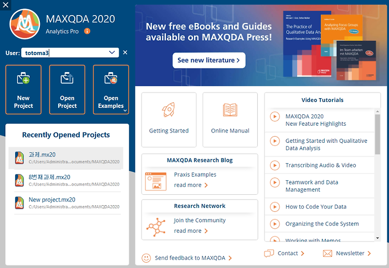
Task: Click the Contact speech bubble icon
Action: [269, 253]
